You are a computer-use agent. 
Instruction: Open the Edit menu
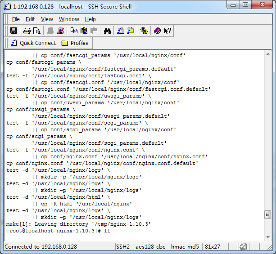(30, 19)
